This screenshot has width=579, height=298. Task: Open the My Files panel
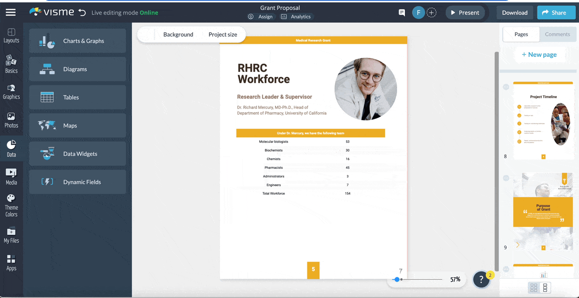pyautogui.click(x=11, y=235)
